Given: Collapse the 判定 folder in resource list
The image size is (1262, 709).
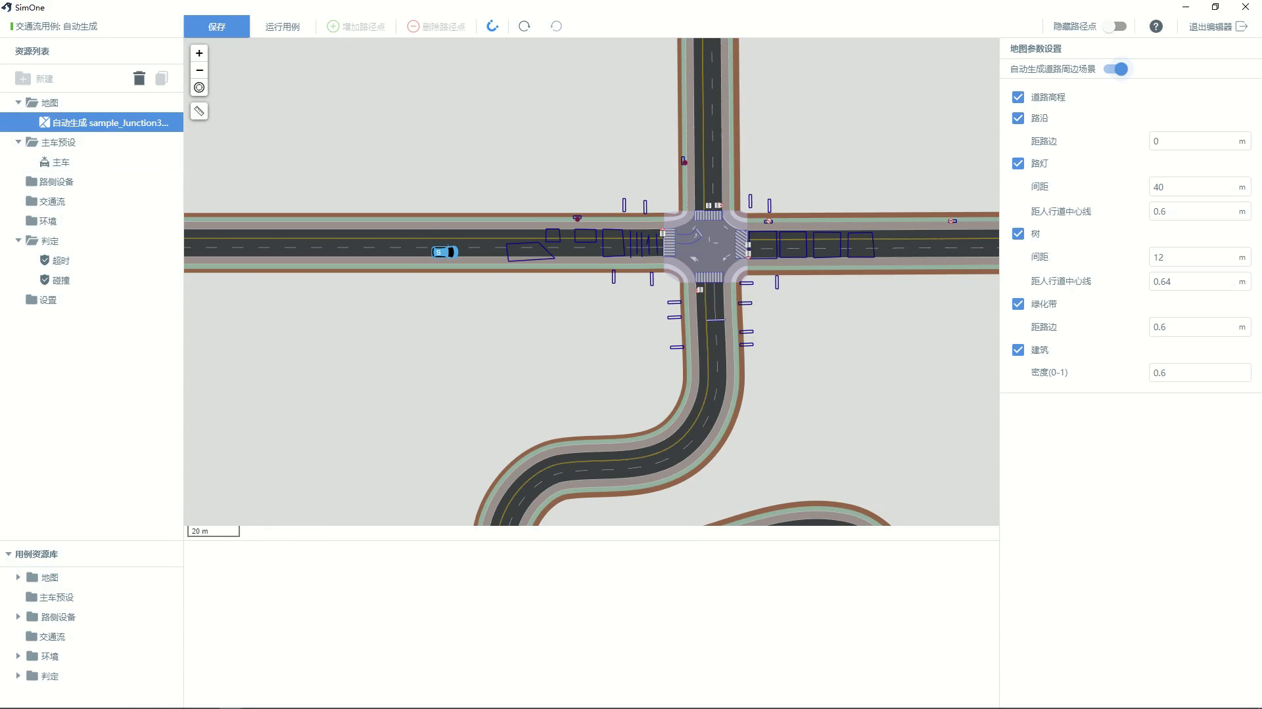Looking at the screenshot, I should click(x=18, y=240).
